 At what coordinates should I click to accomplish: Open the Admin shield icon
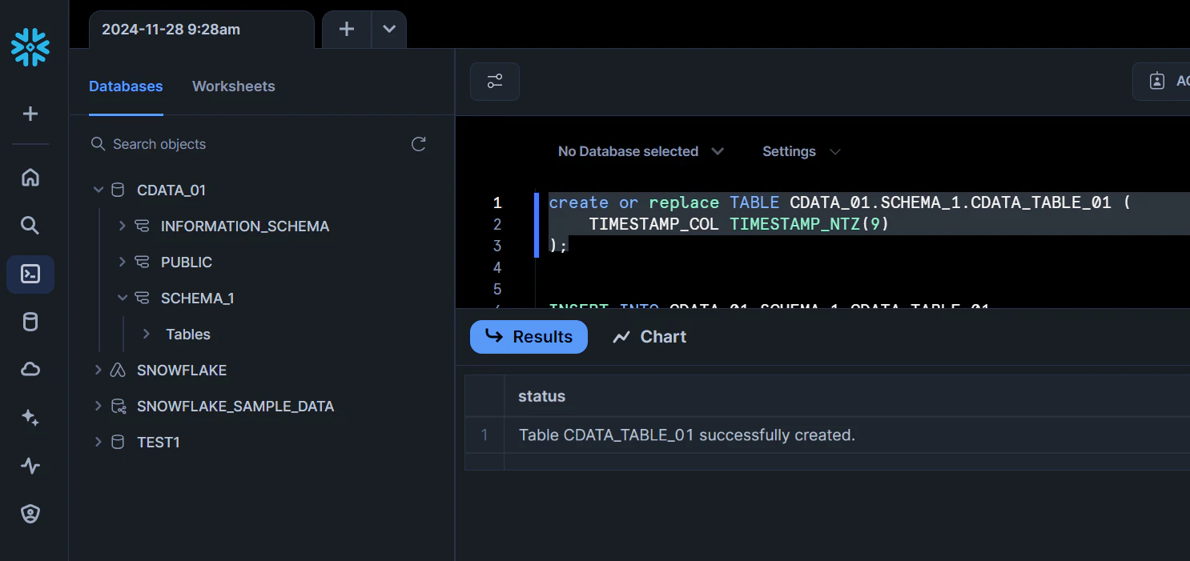pyautogui.click(x=30, y=514)
